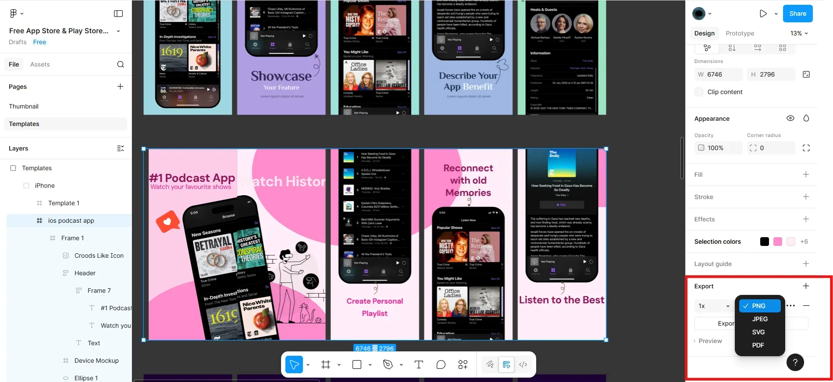Select the Rectangle shape tool
The height and width of the screenshot is (382, 833).
coord(357,364)
